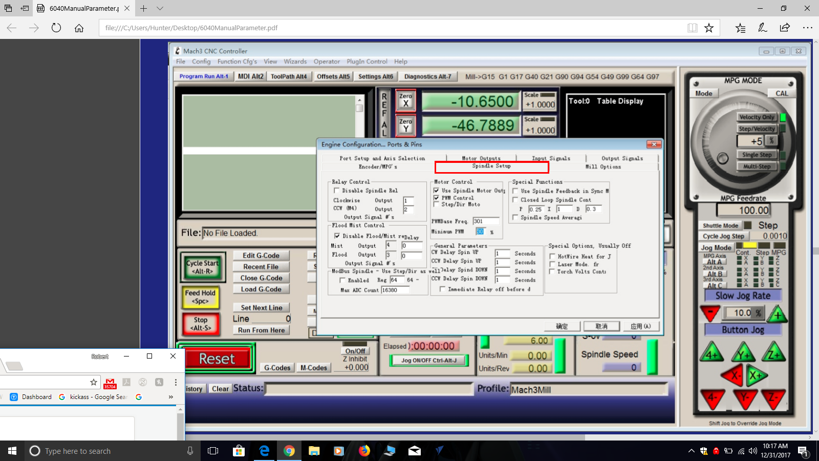The height and width of the screenshot is (461, 819).
Task: Click red Y- jog arrow
Action: pyautogui.click(x=744, y=399)
